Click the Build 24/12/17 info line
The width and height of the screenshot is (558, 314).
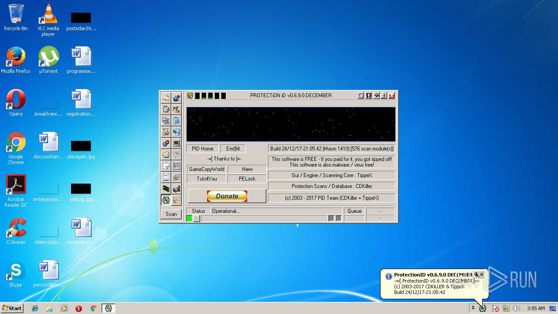(331, 149)
